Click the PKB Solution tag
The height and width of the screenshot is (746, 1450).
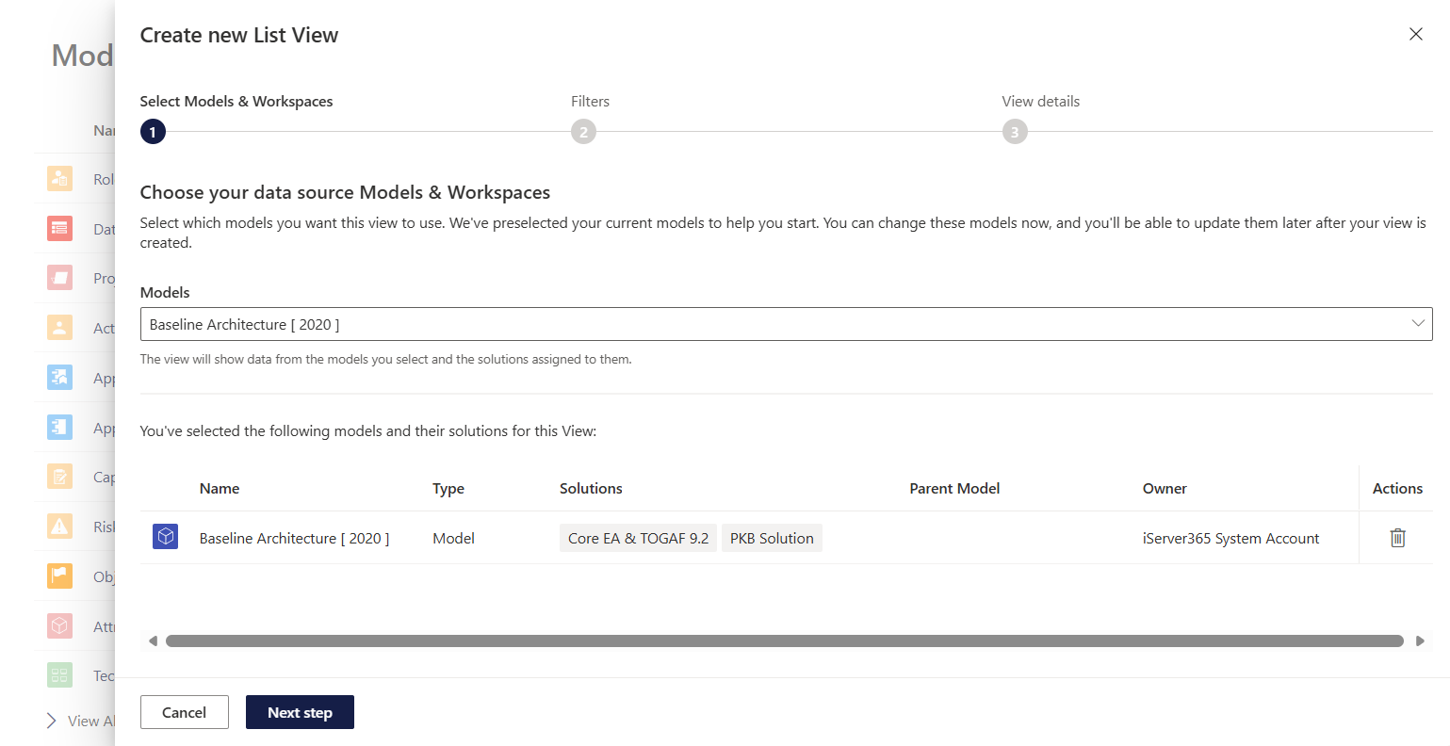click(x=772, y=538)
